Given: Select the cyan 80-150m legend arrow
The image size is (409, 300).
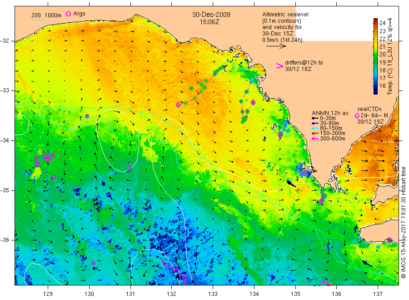Looking at the screenshot, I should click(x=315, y=128).
